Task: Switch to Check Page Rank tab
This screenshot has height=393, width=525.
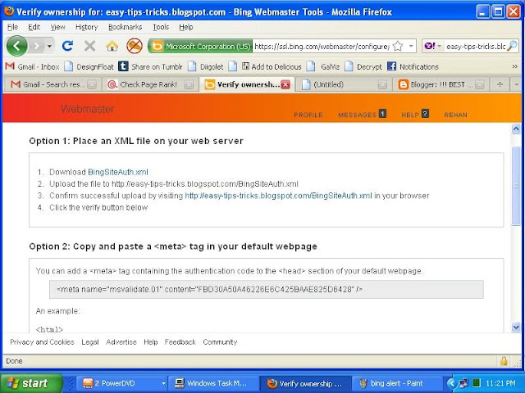Action: pos(149,84)
